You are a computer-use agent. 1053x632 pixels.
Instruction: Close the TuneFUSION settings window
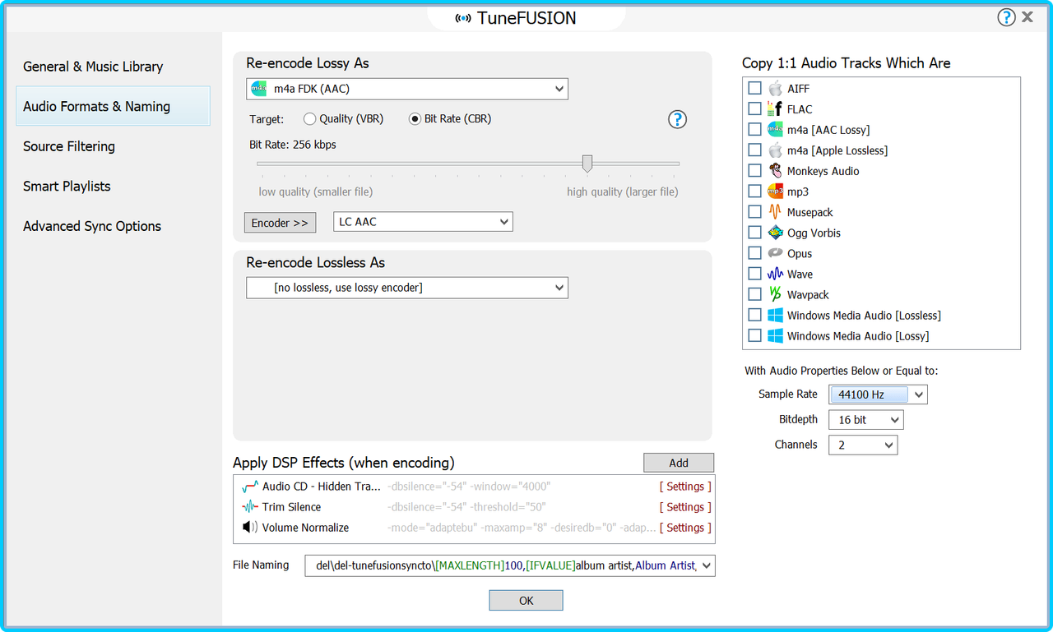pyautogui.click(x=1027, y=16)
